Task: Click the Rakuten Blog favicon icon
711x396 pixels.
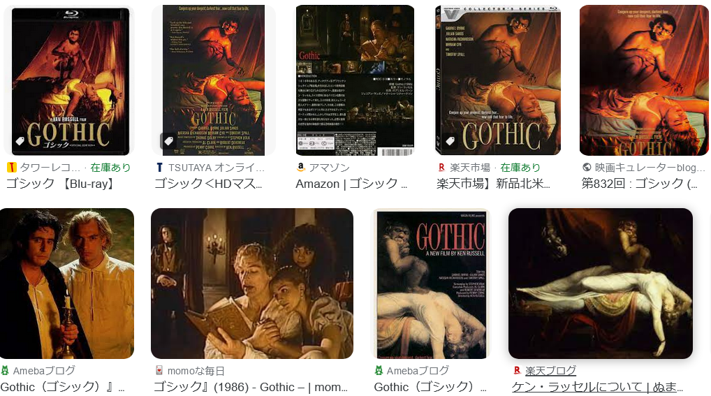Action: [517, 371]
